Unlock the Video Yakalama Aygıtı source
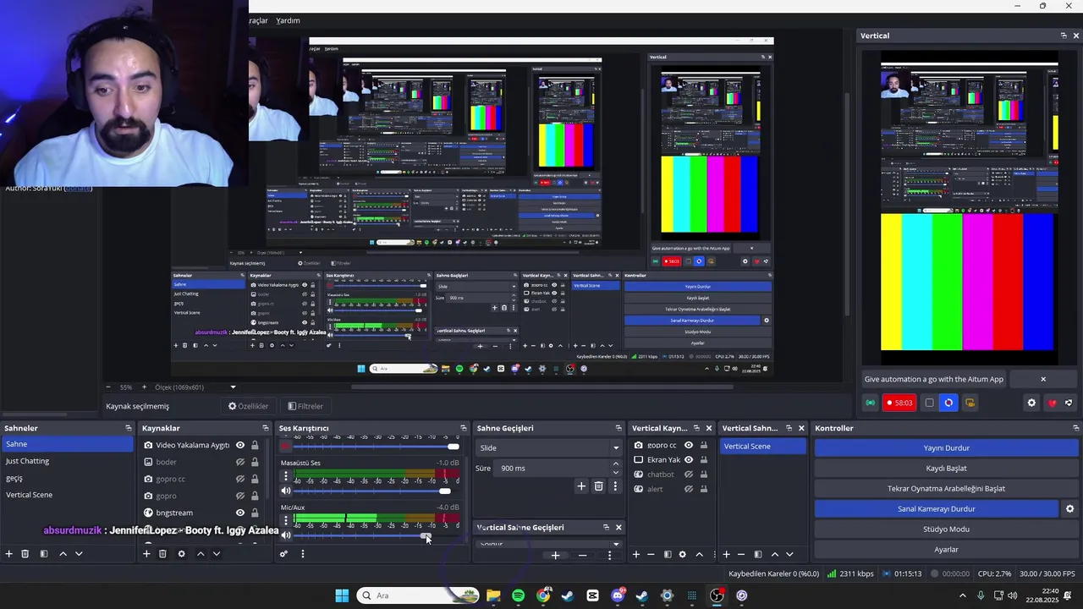Viewport: 1083px width, 609px height. click(x=255, y=445)
